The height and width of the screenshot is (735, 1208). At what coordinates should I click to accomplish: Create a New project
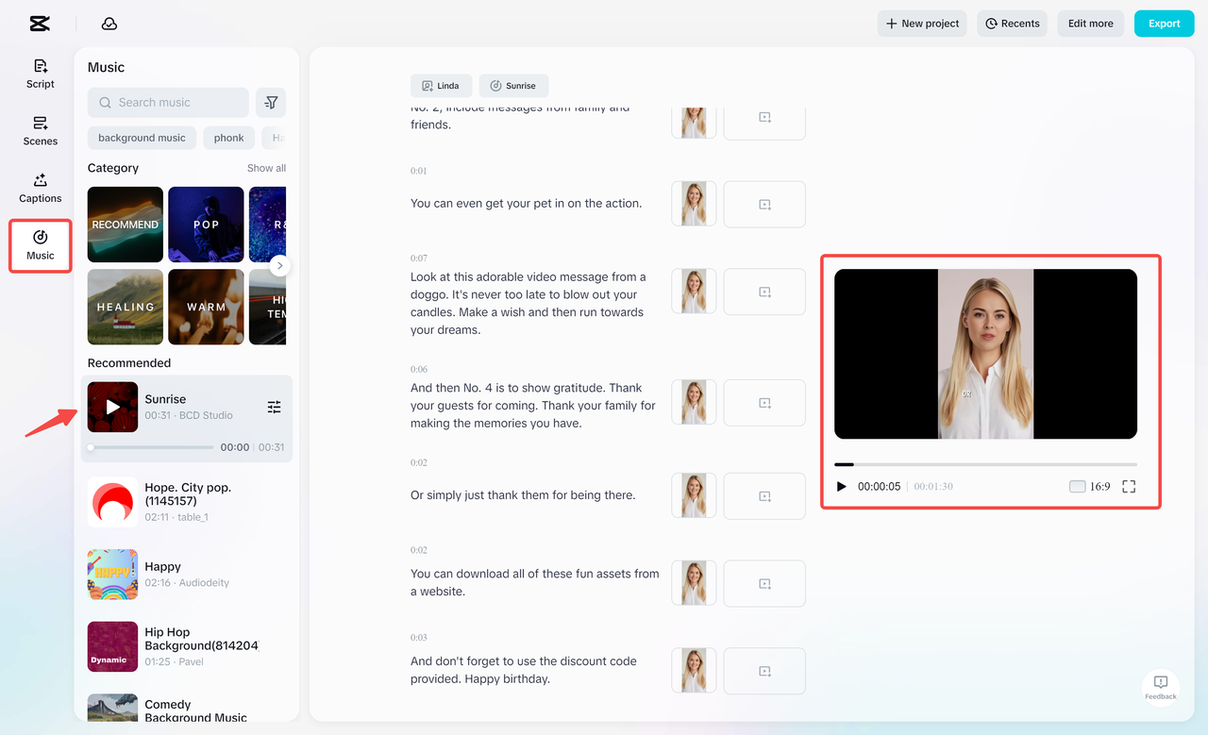[922, 24]
